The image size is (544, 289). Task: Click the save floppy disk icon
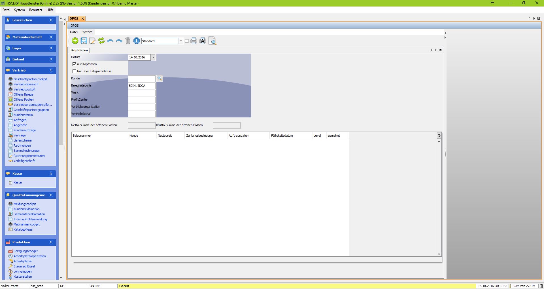[x=84, y=41]
